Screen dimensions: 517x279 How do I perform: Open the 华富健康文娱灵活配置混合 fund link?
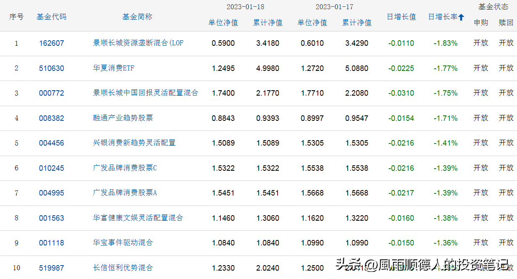(x=138, y=218)
